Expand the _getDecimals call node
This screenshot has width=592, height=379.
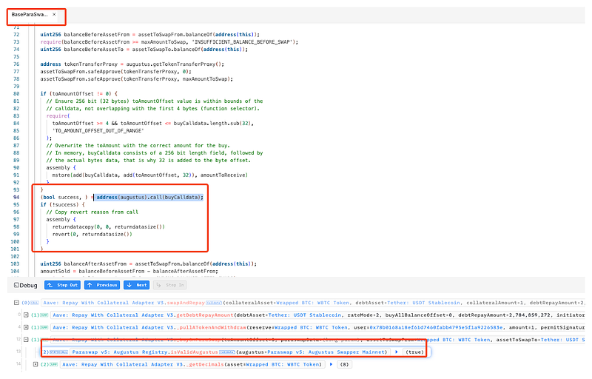(35, 364)
